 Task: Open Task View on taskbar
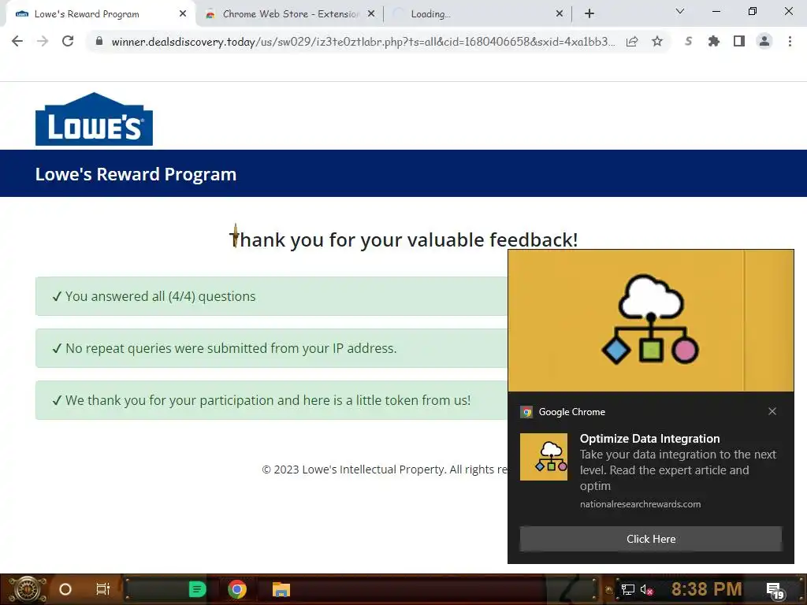pos(103,589)
